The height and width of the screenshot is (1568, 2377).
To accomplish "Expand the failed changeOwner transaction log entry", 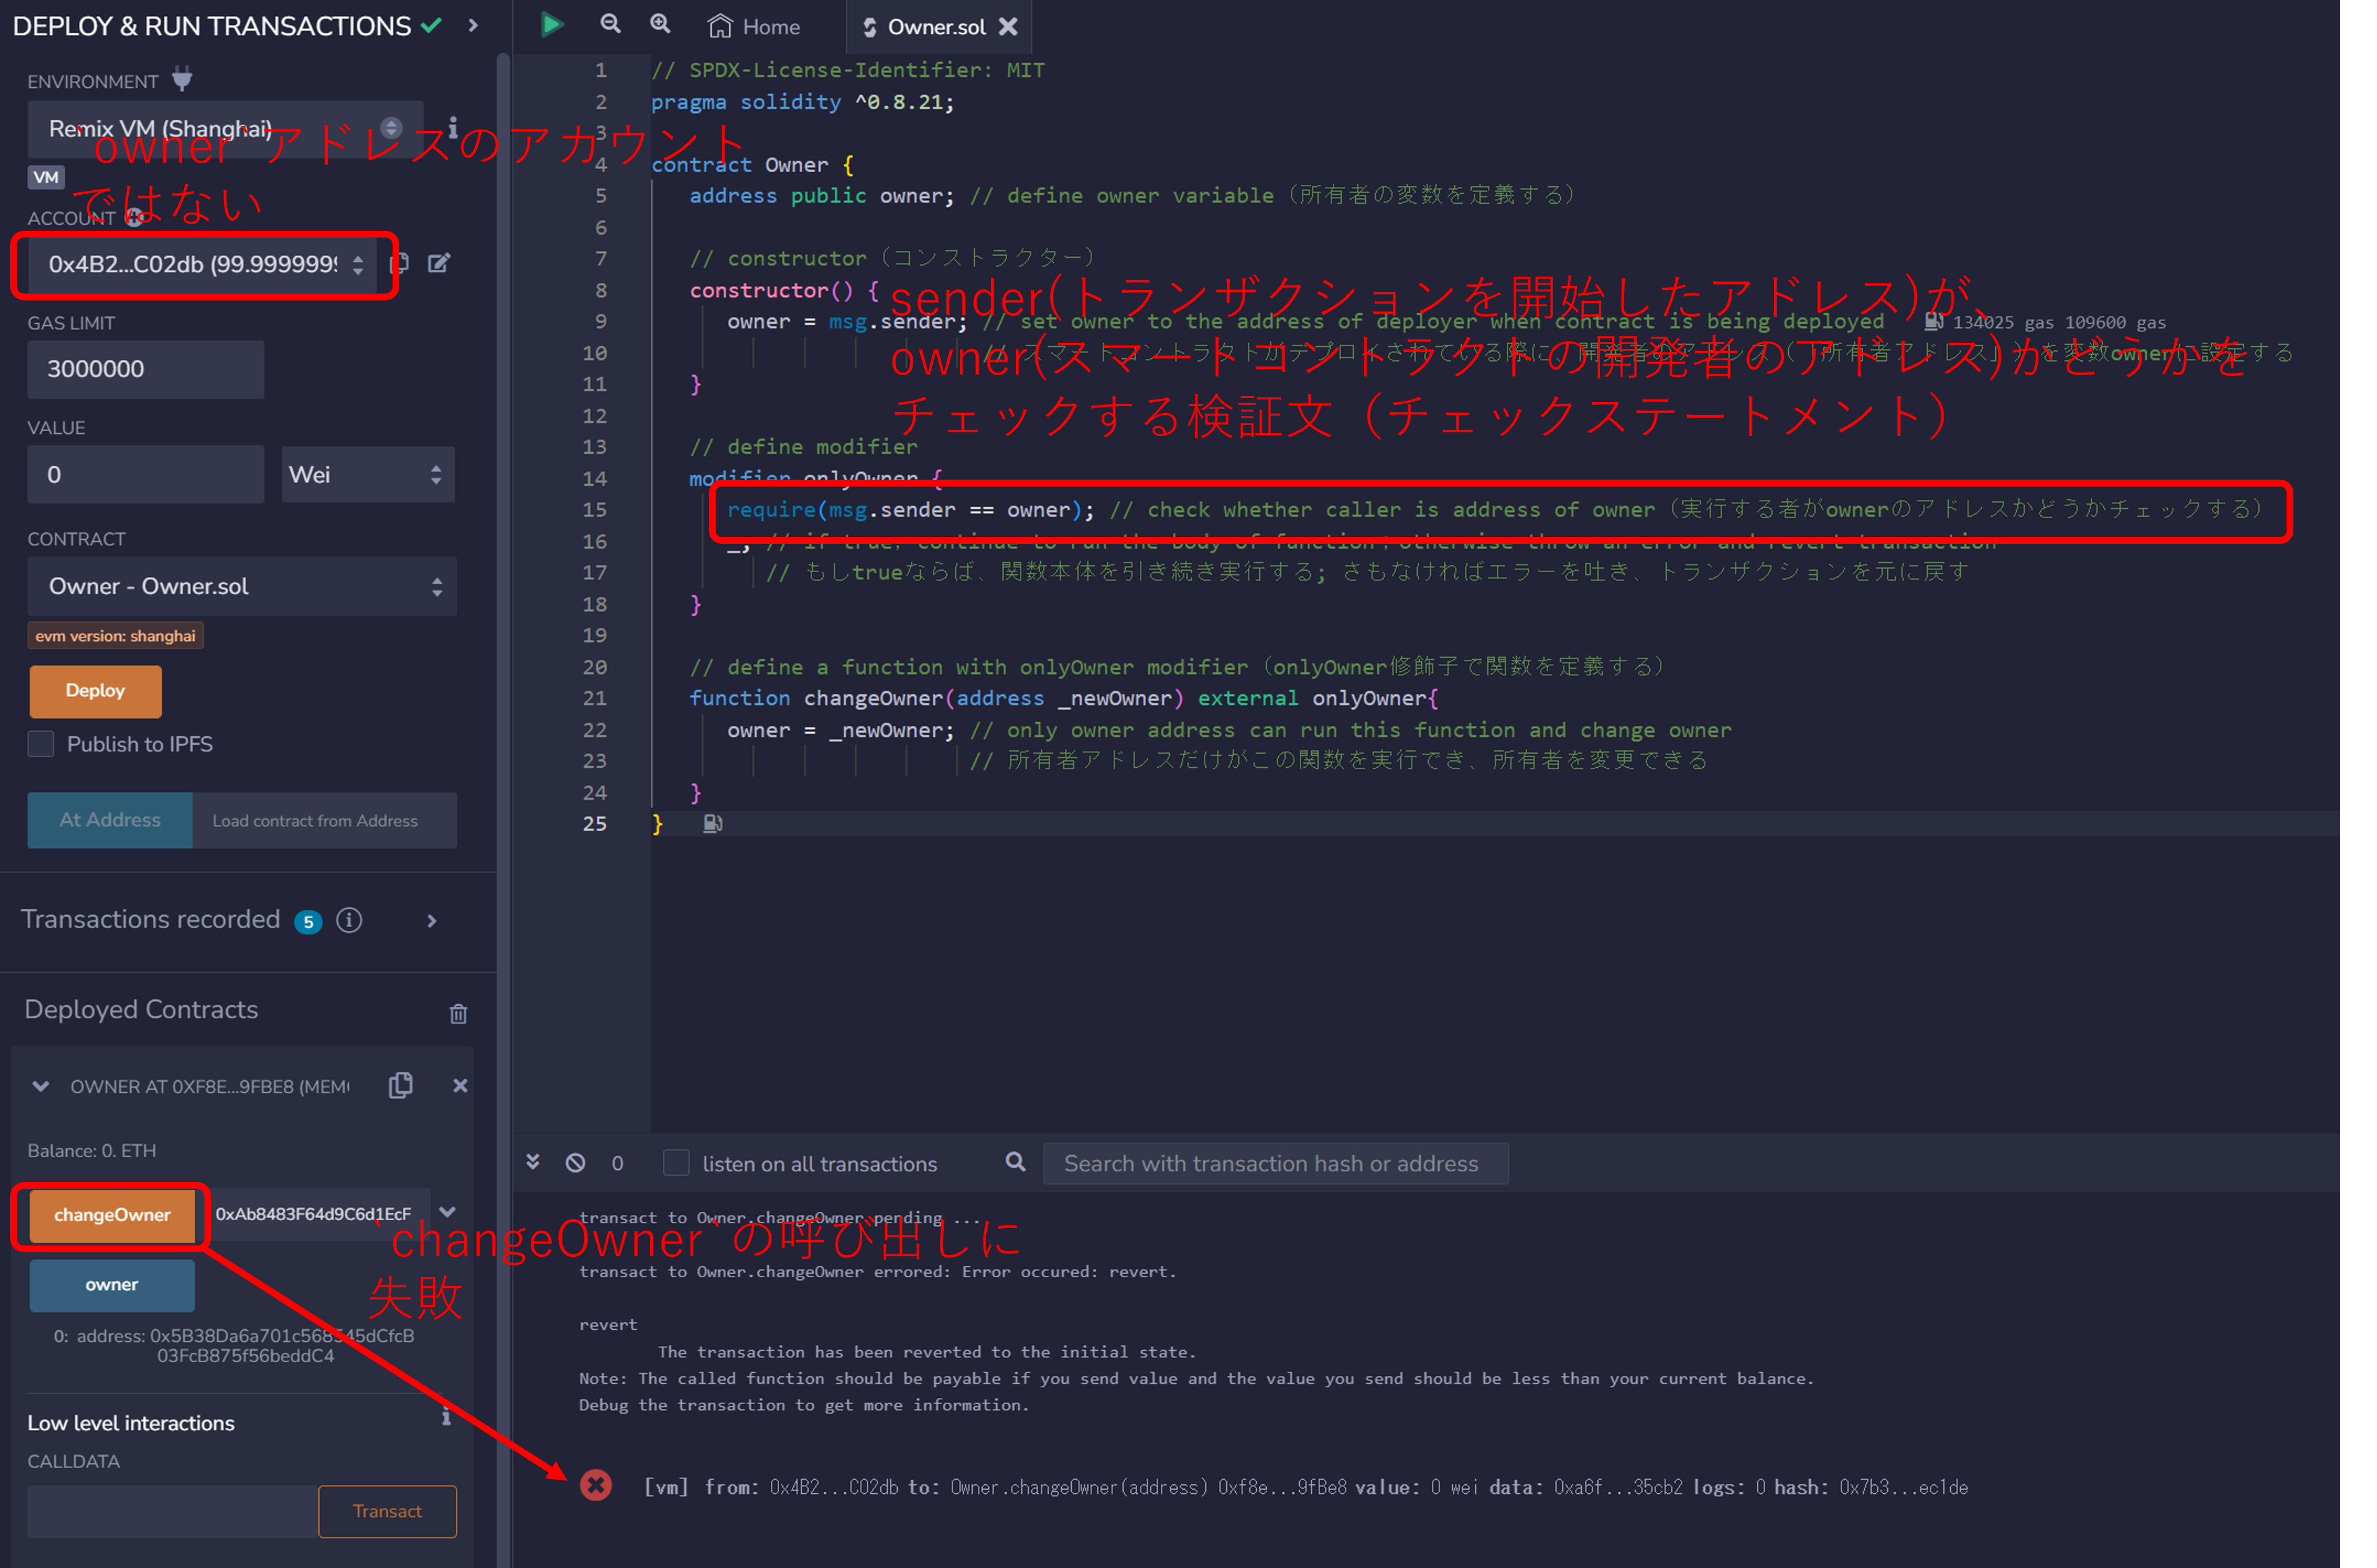I will pyautogui.click(x=1305, y=1488).
